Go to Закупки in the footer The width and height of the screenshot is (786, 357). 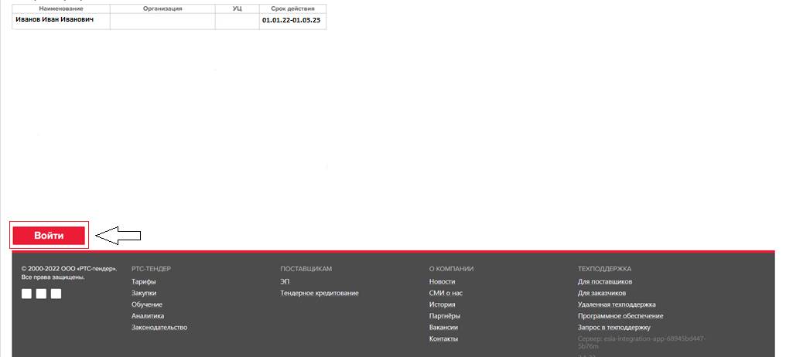click(143, 294)
